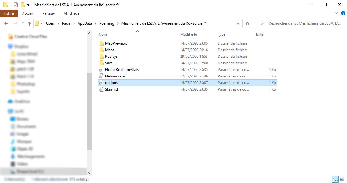The width and height of the screenshot is (347, 183).
Task: Expand the ribbon with the chevron
Action: [x=337, y=13]
